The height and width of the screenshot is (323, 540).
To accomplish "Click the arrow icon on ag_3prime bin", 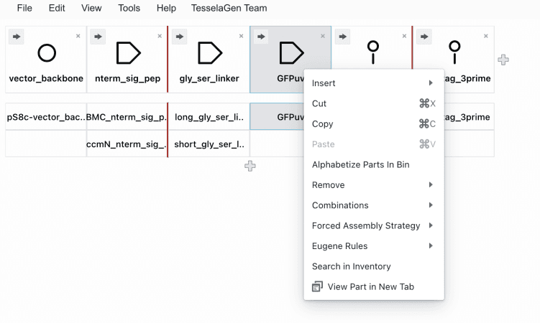I will point(424,37).
